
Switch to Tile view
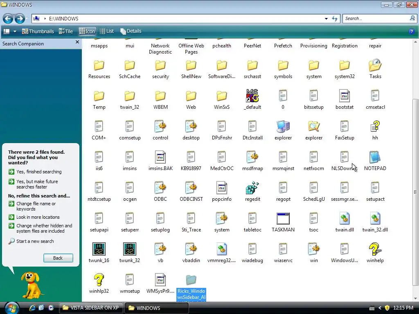tap(66, 31)
